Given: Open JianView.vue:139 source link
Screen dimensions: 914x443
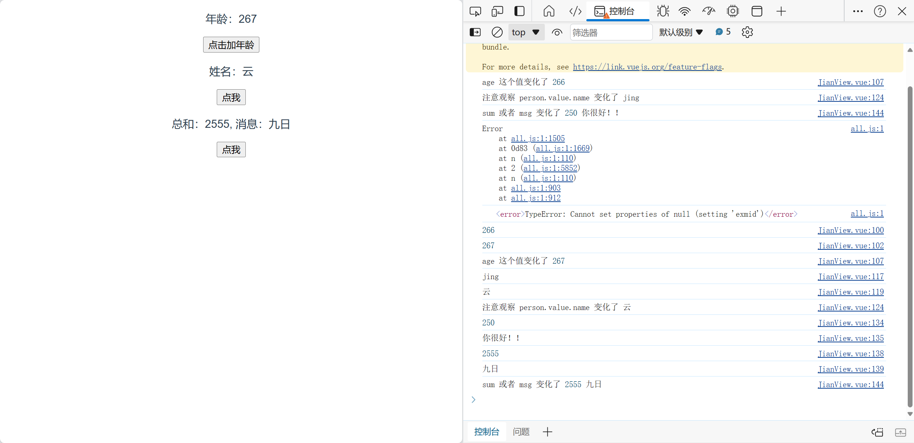Looking at the screenshot, I should [850, 369].
